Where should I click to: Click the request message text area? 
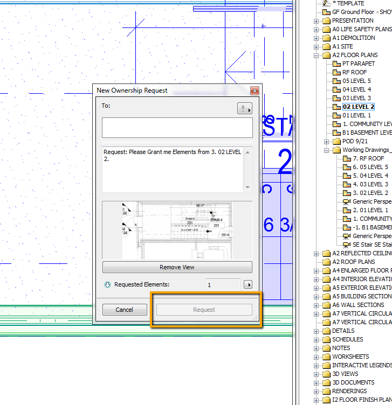[x=173, y=170]
